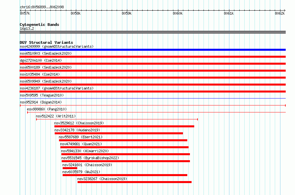Click the nsv5941330 (Almarri2020) label
Screen dimensions: 295x195
click(x=85, y=151)
